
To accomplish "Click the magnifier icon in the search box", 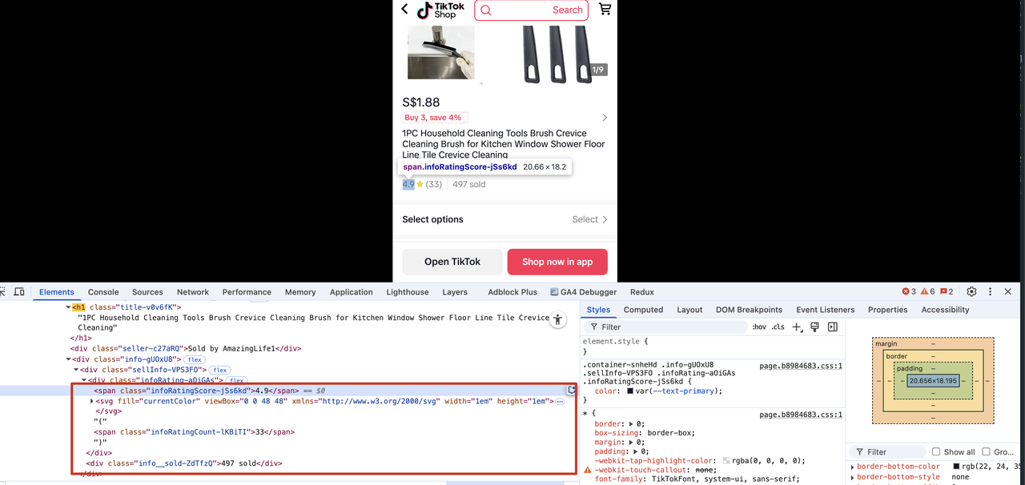I will (486, 10).
